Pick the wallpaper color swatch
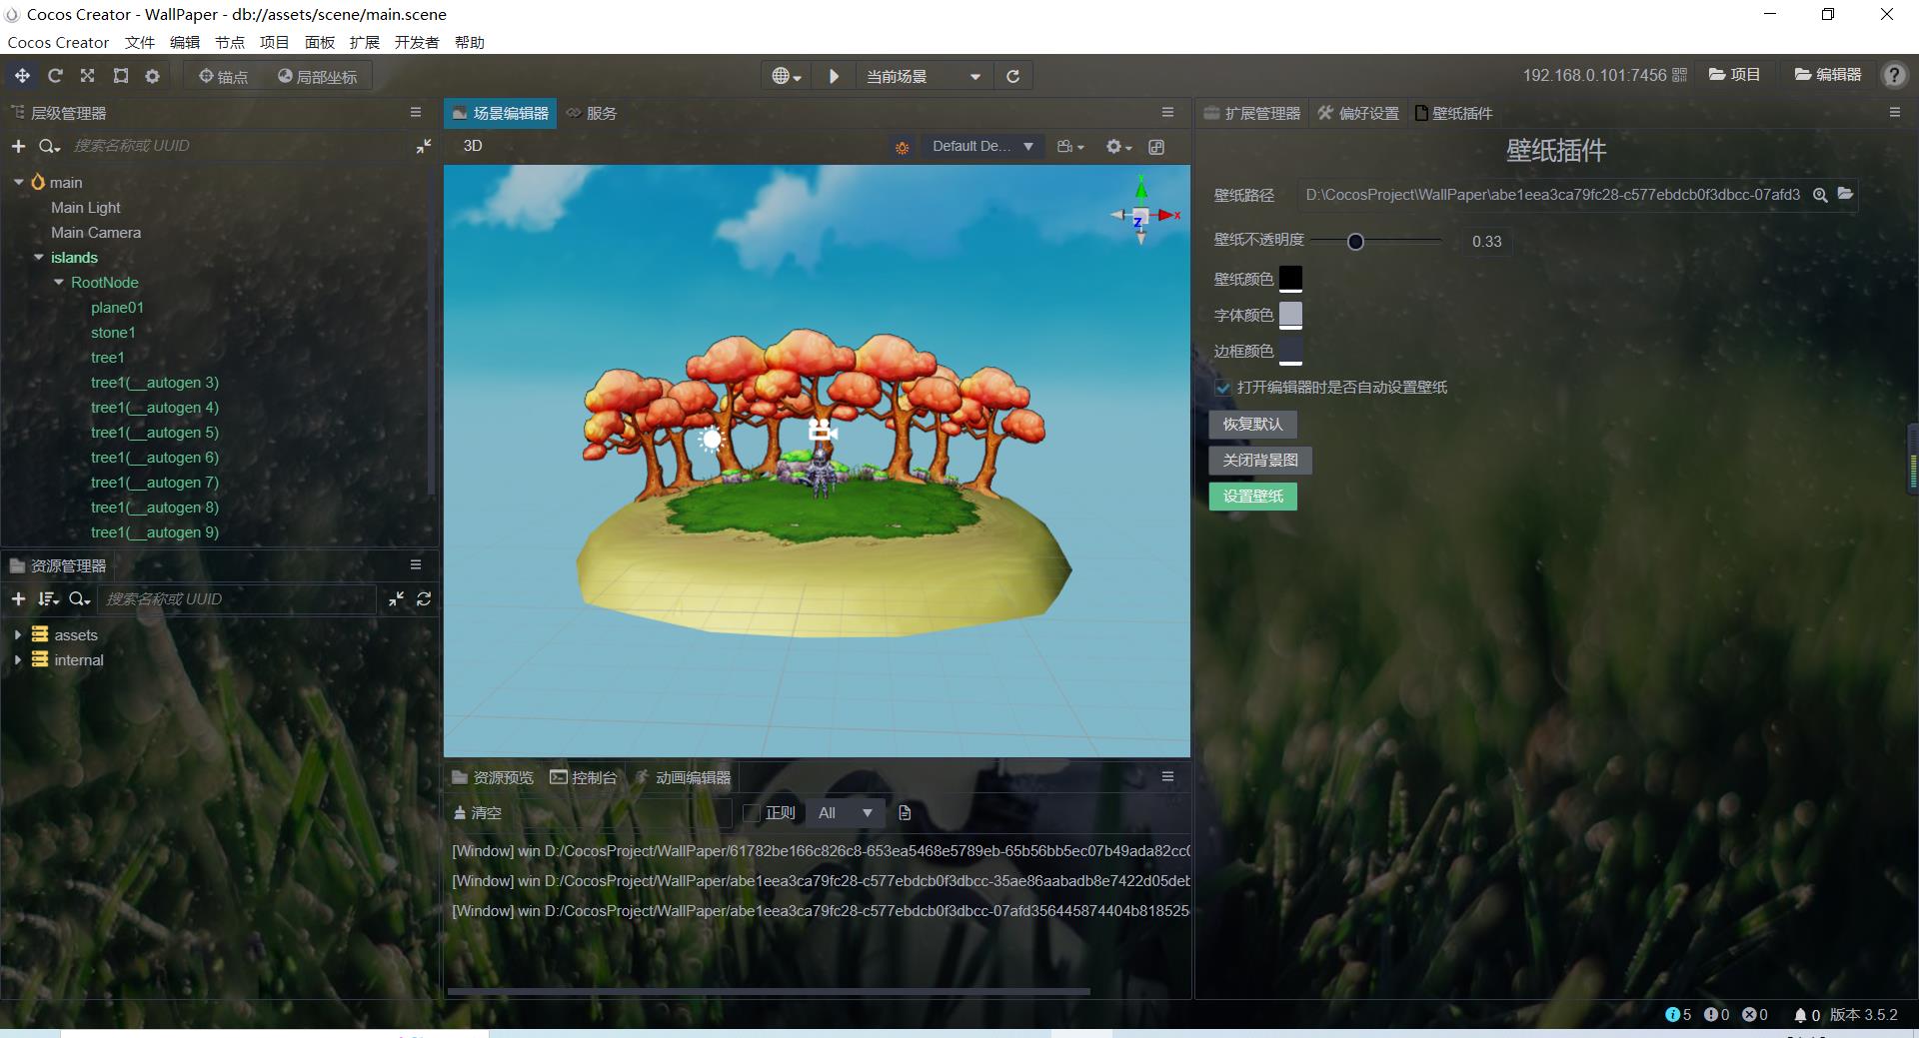The image size is (1919, 1038). tap(1290, 279)
